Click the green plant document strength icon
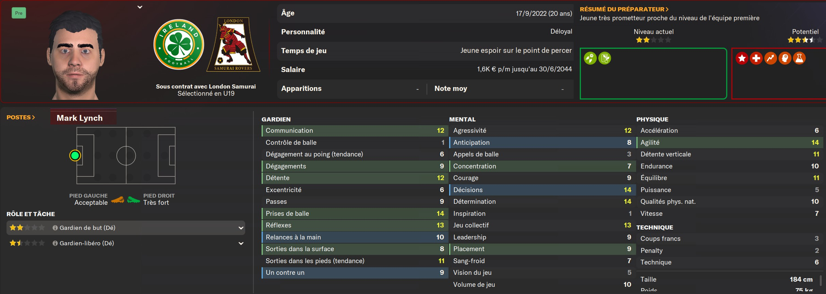The width and height of the screenshot is (826, 294). 604,58
